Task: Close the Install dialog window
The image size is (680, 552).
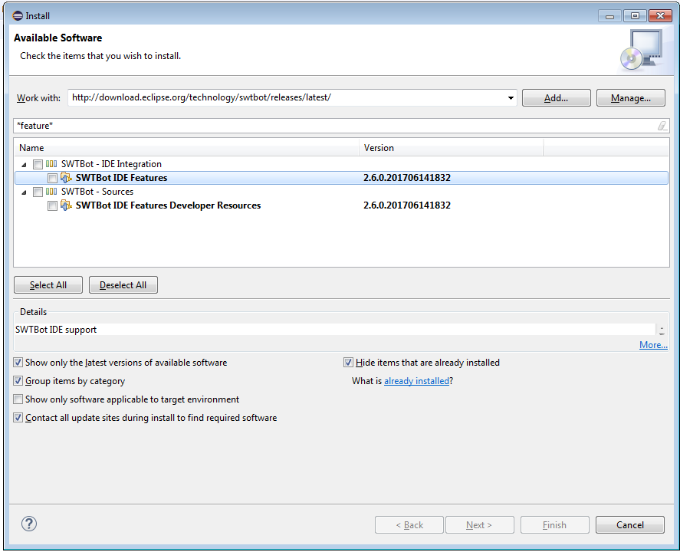Action: [660, 16]
